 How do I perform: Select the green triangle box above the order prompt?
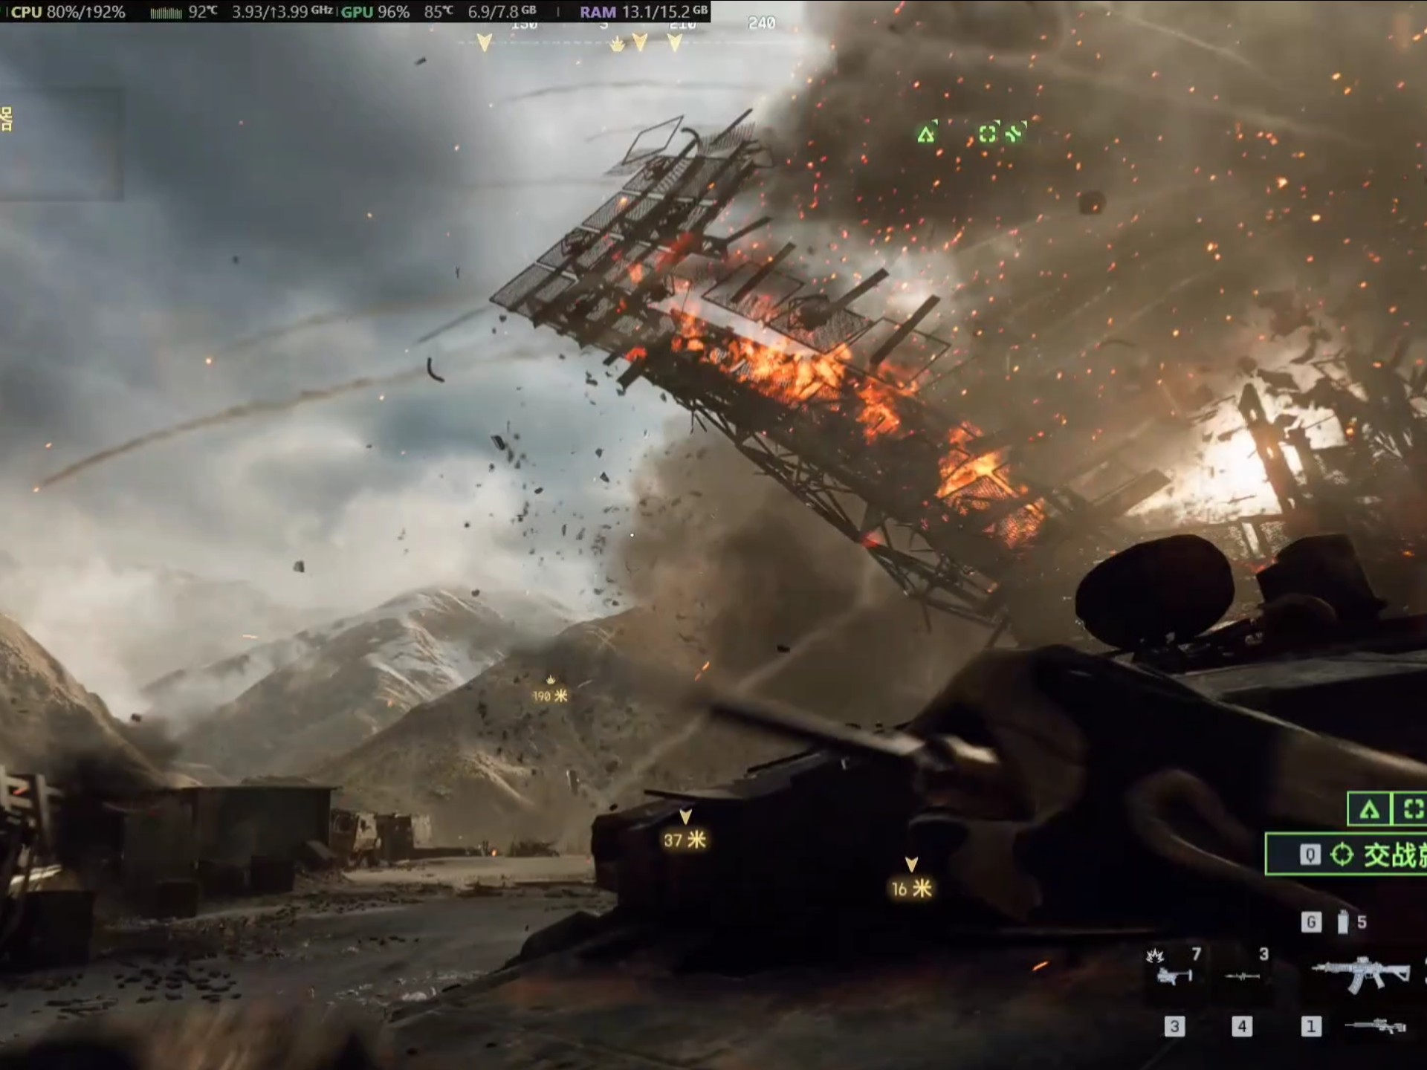[1369, 809]
